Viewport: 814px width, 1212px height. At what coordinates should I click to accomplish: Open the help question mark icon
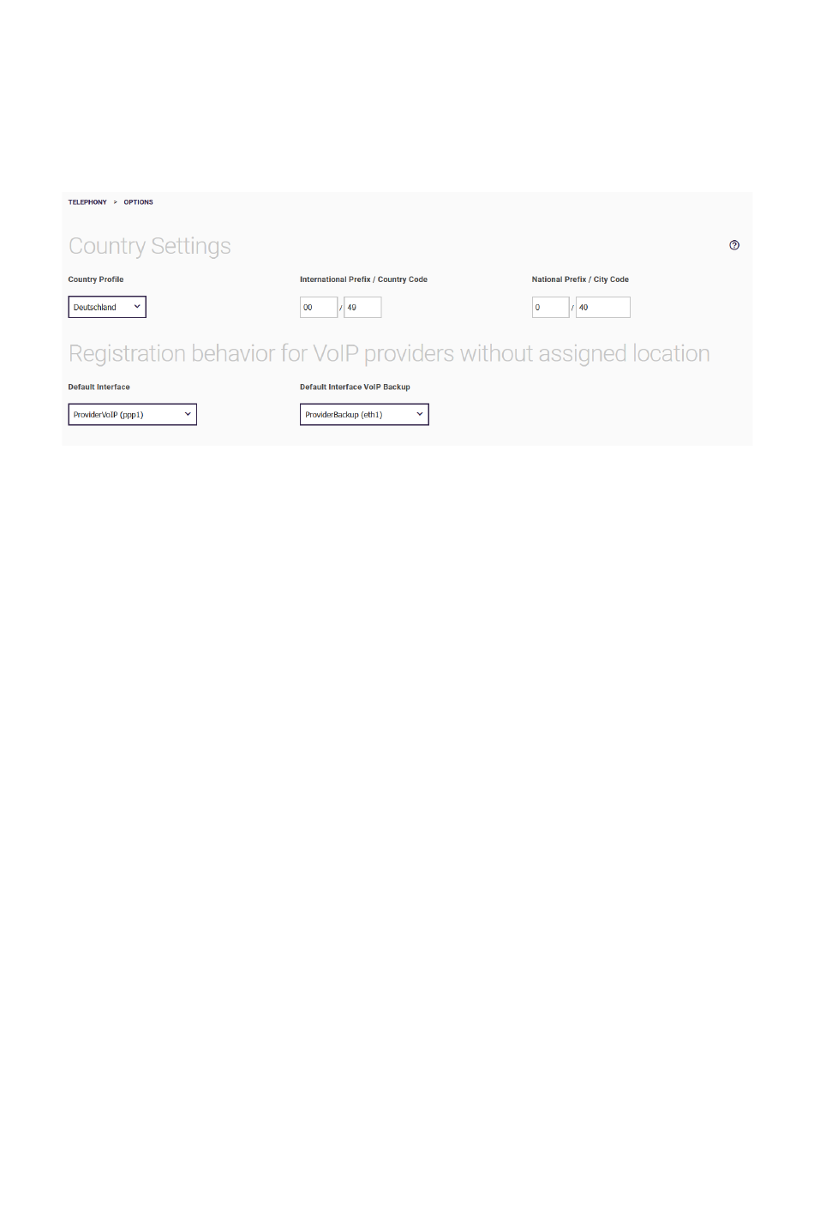point(734,245)
